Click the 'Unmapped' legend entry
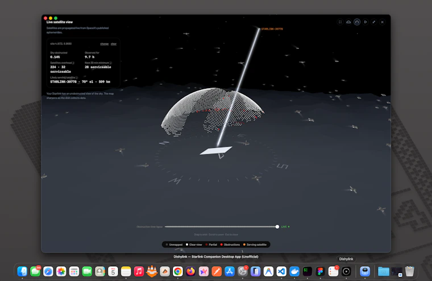Screen dimensions: 432x281 pyautogui.click(x=174, y=245)
